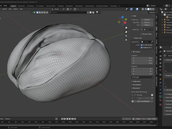Toggle viewport overlays button

click(137, 9)
